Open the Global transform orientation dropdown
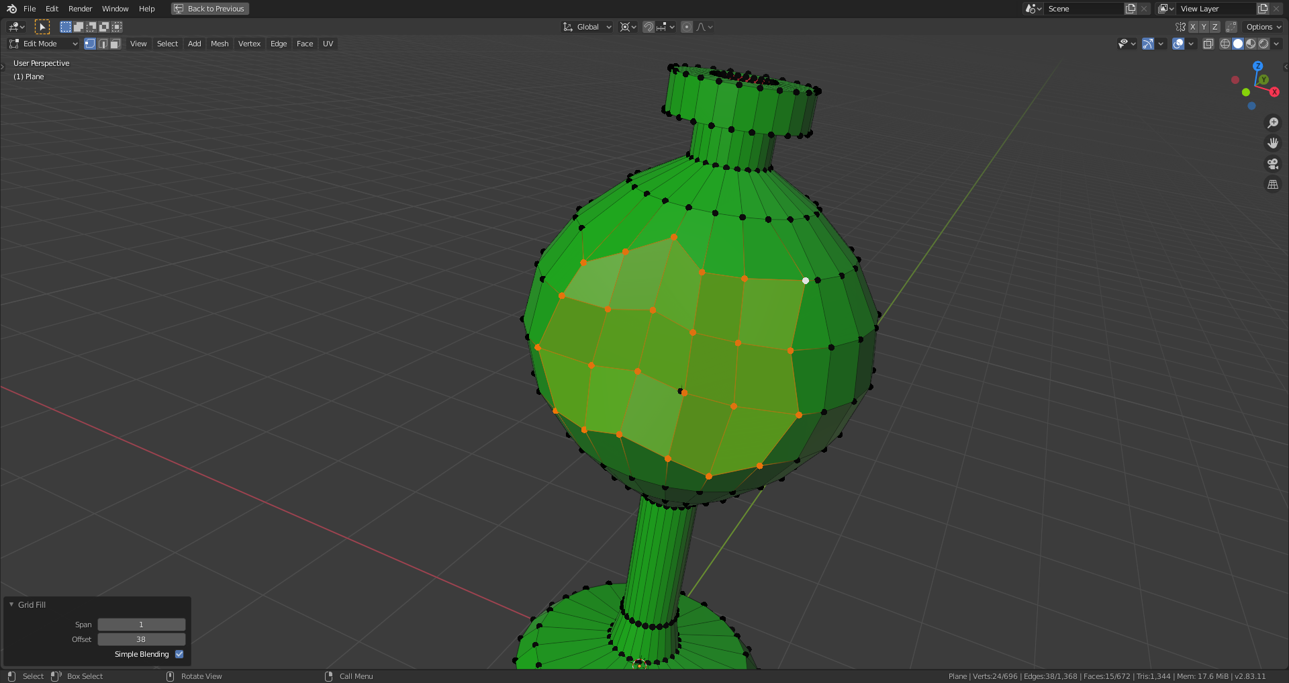Screen dimensions: 1289x683 tap(587, 27)
